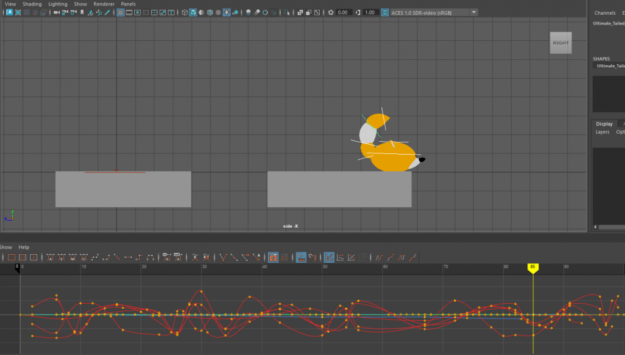The width and height of the screenshot is (625, 355).
Task: Enable Post-Infinity Cycle with Offset icon
Action: [413, 257]
